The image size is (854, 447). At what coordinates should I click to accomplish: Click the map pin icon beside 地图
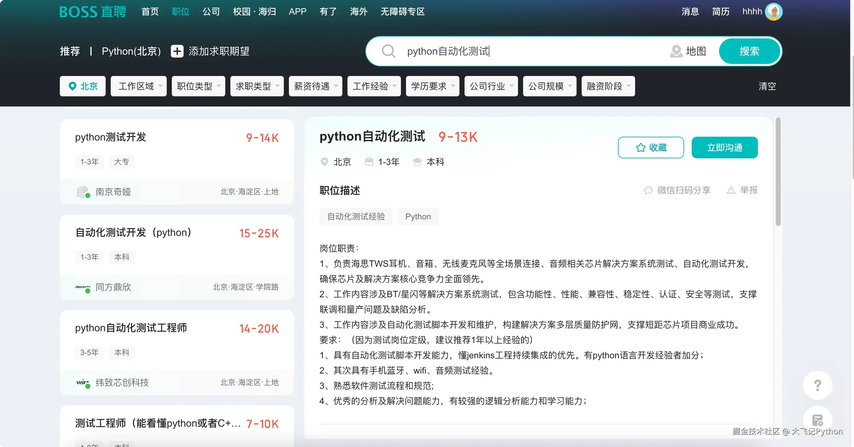(x=676, y=52)
